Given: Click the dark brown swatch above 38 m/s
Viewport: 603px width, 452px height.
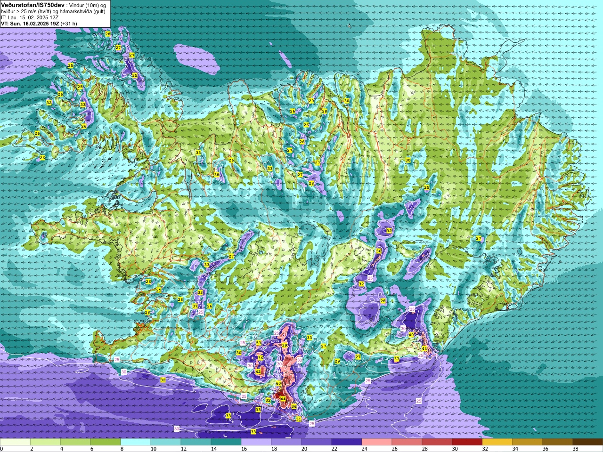Looking at the screenshot, I should click(588, 442).
